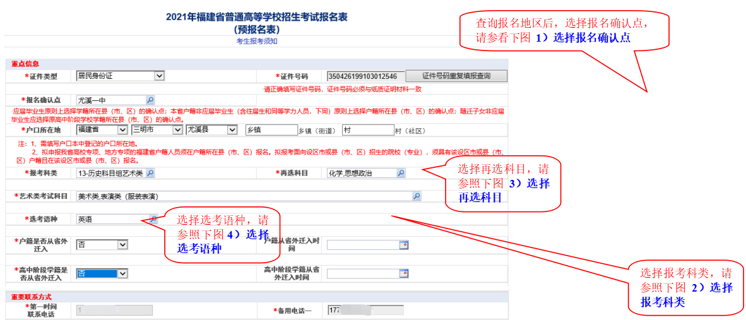Open the city dropdown showing 三明市

177,129
